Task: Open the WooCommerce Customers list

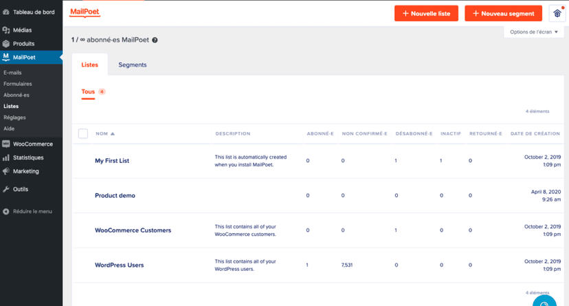Action: coord(133,230)
